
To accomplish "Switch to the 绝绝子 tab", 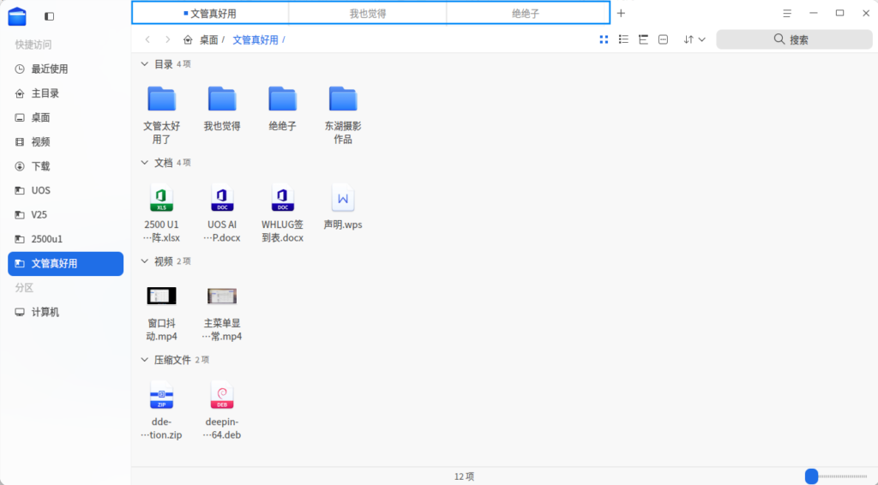I will [526, 14].
